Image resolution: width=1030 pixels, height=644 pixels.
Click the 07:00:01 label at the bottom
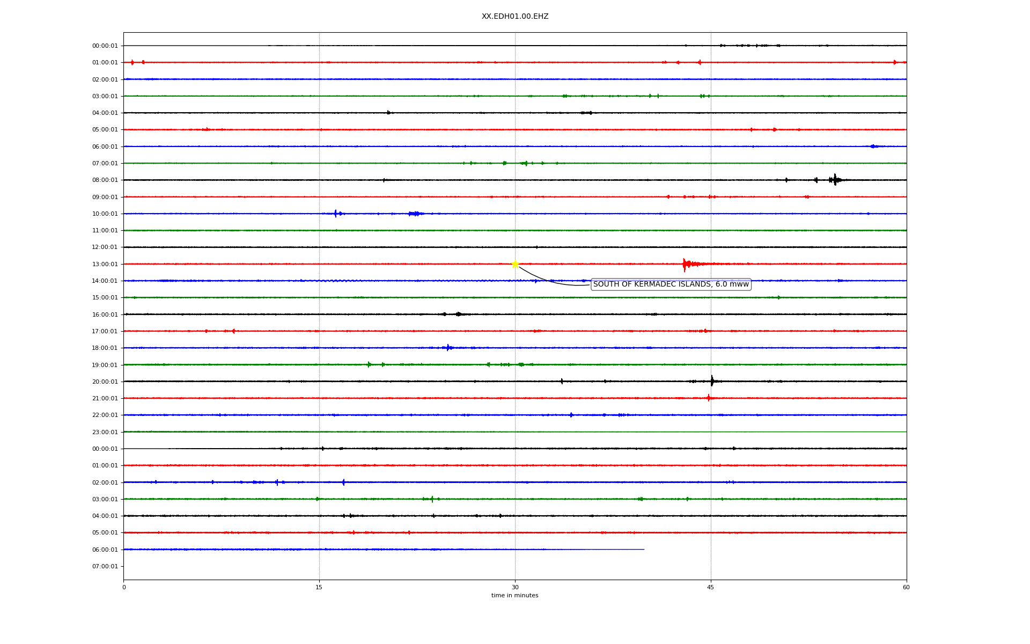[x=105, y=566]
